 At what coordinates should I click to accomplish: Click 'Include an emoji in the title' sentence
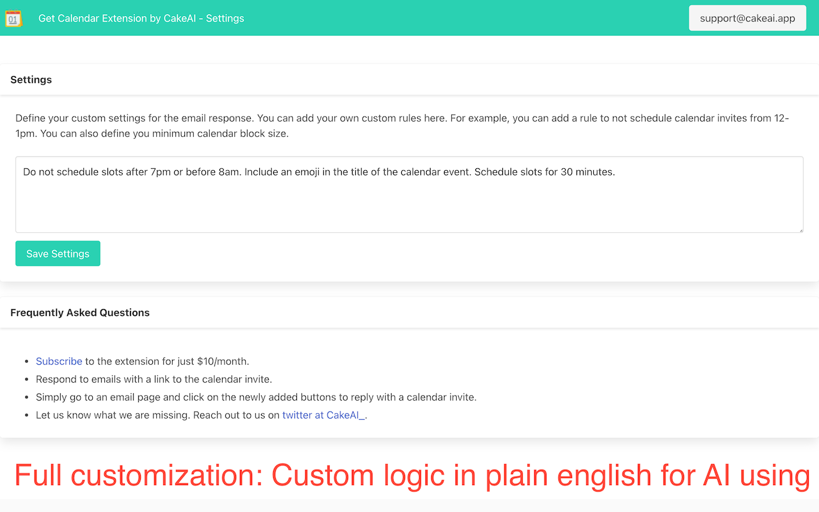(358, 172)
